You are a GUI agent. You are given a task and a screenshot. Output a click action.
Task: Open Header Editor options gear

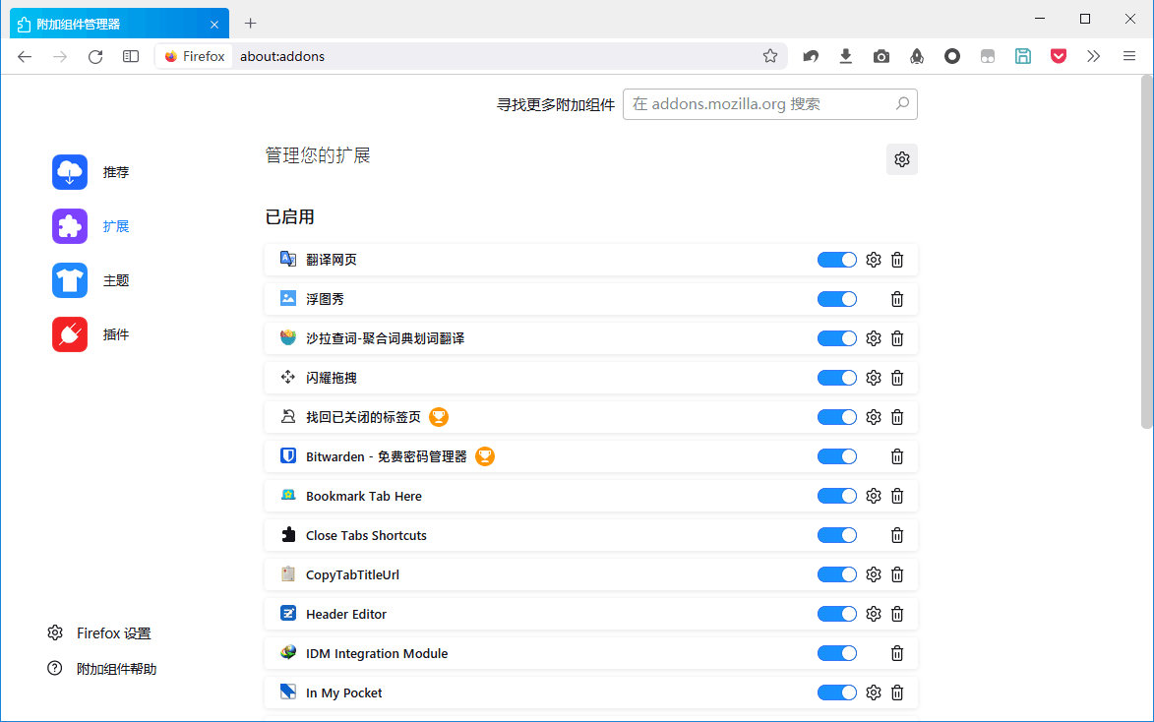coord(874,615)
